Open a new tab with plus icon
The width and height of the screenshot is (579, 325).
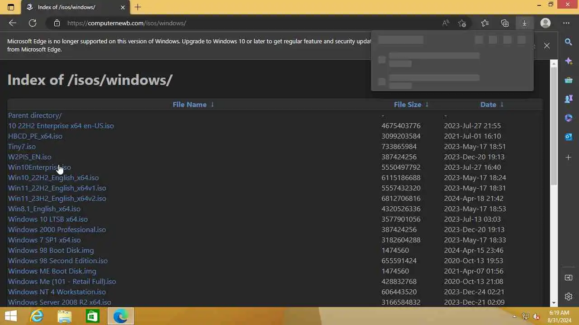pyautogui.click(x=138, y=7)
